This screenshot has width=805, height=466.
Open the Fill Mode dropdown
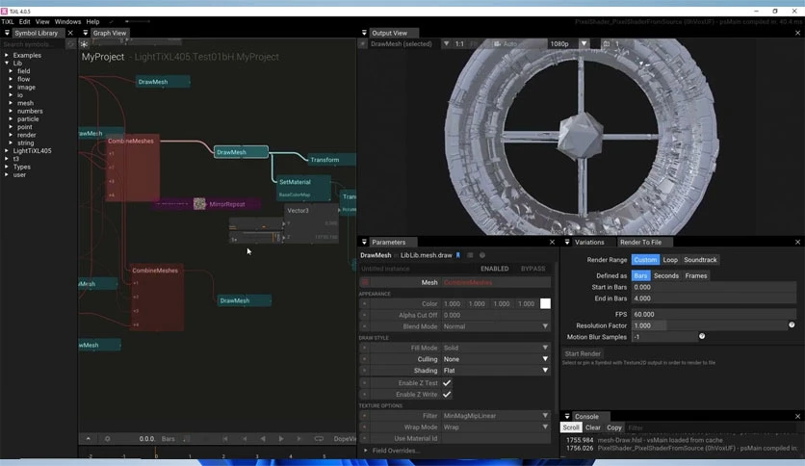click(496, 348)
